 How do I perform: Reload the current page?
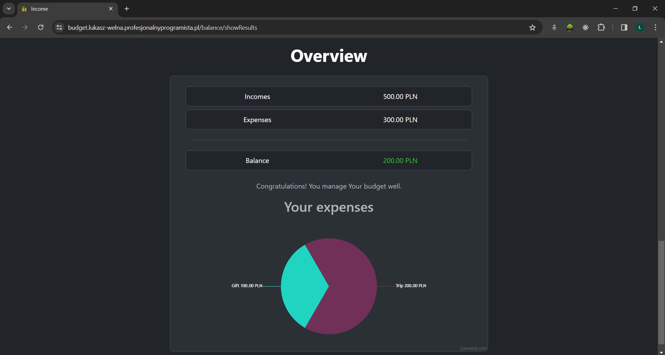point(41,27)
